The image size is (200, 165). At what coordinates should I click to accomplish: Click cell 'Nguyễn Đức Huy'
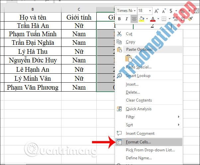pyautogui.click(x=33, y=60)
